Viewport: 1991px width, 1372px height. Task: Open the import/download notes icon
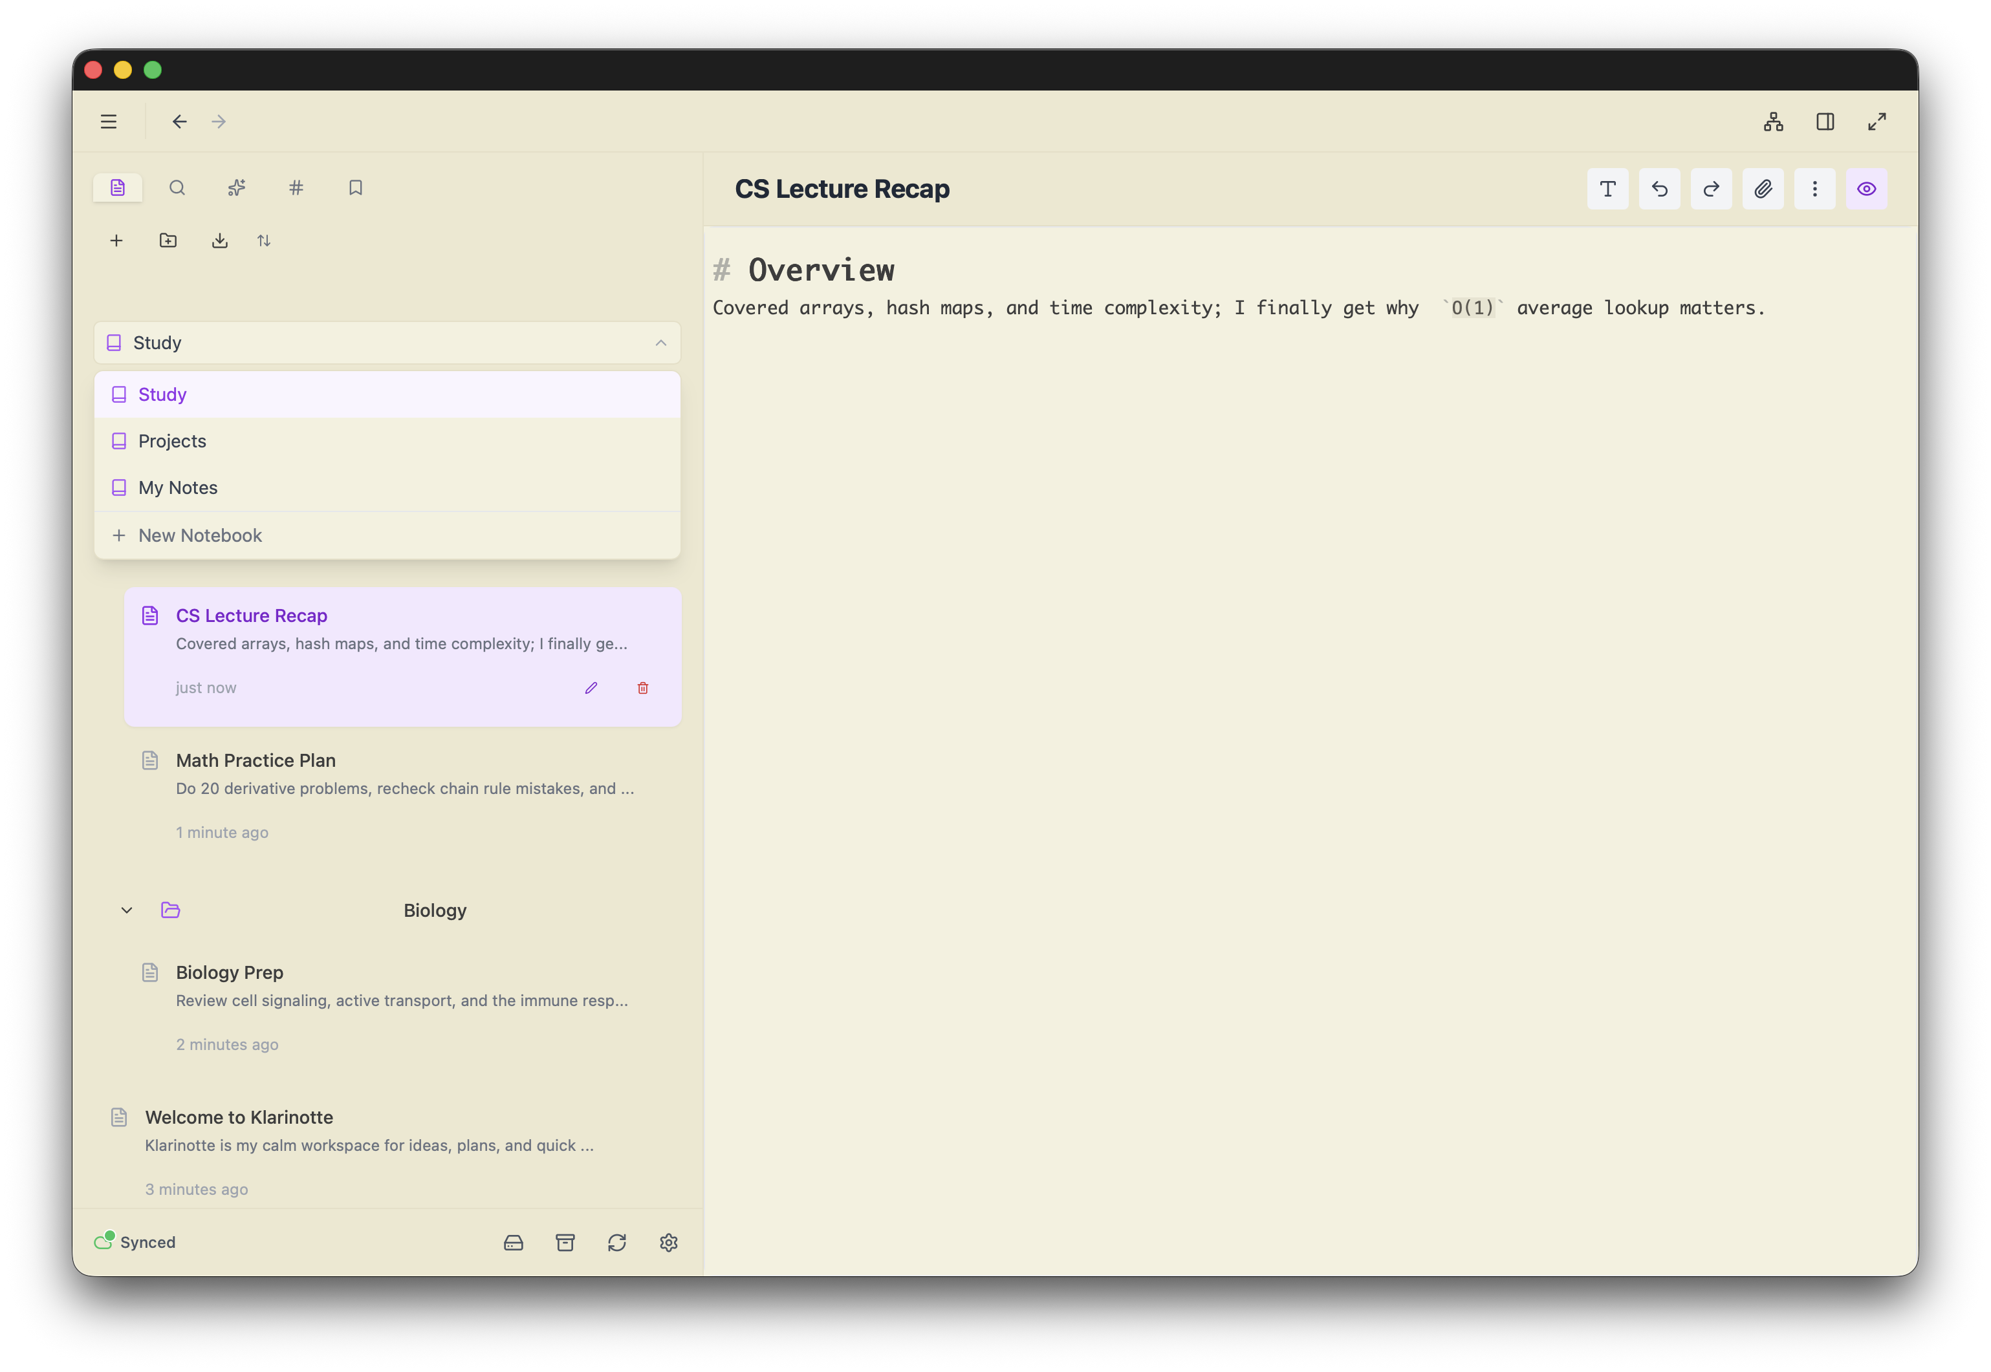pos(219,241)
